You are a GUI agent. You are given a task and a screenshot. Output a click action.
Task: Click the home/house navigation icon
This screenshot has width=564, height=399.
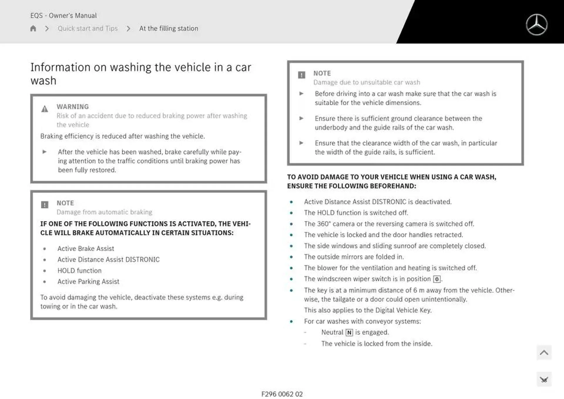tap(32, 28)
